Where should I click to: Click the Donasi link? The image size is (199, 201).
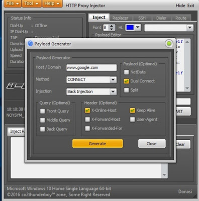pyautogui.click(x=185, y=191)
